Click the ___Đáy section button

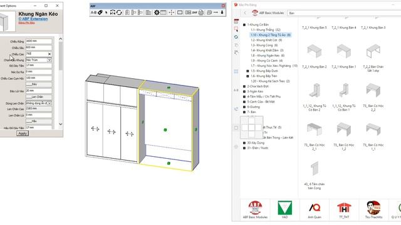(x=39, y=84)
